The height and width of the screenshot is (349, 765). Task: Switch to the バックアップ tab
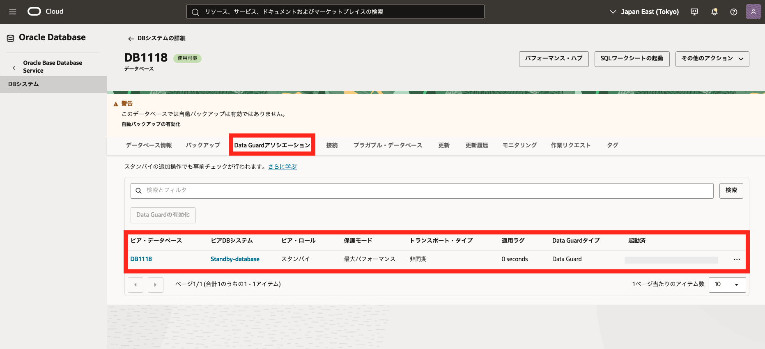tap(203, 145)
